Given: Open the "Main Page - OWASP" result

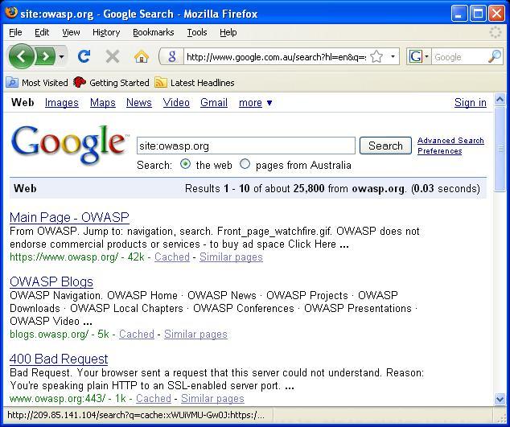Looking at the screenshot, I should [69, 218].
